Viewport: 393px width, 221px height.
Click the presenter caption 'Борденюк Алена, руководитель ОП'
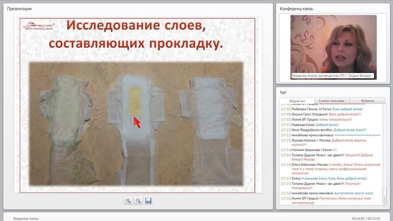[x=332, y=76]
